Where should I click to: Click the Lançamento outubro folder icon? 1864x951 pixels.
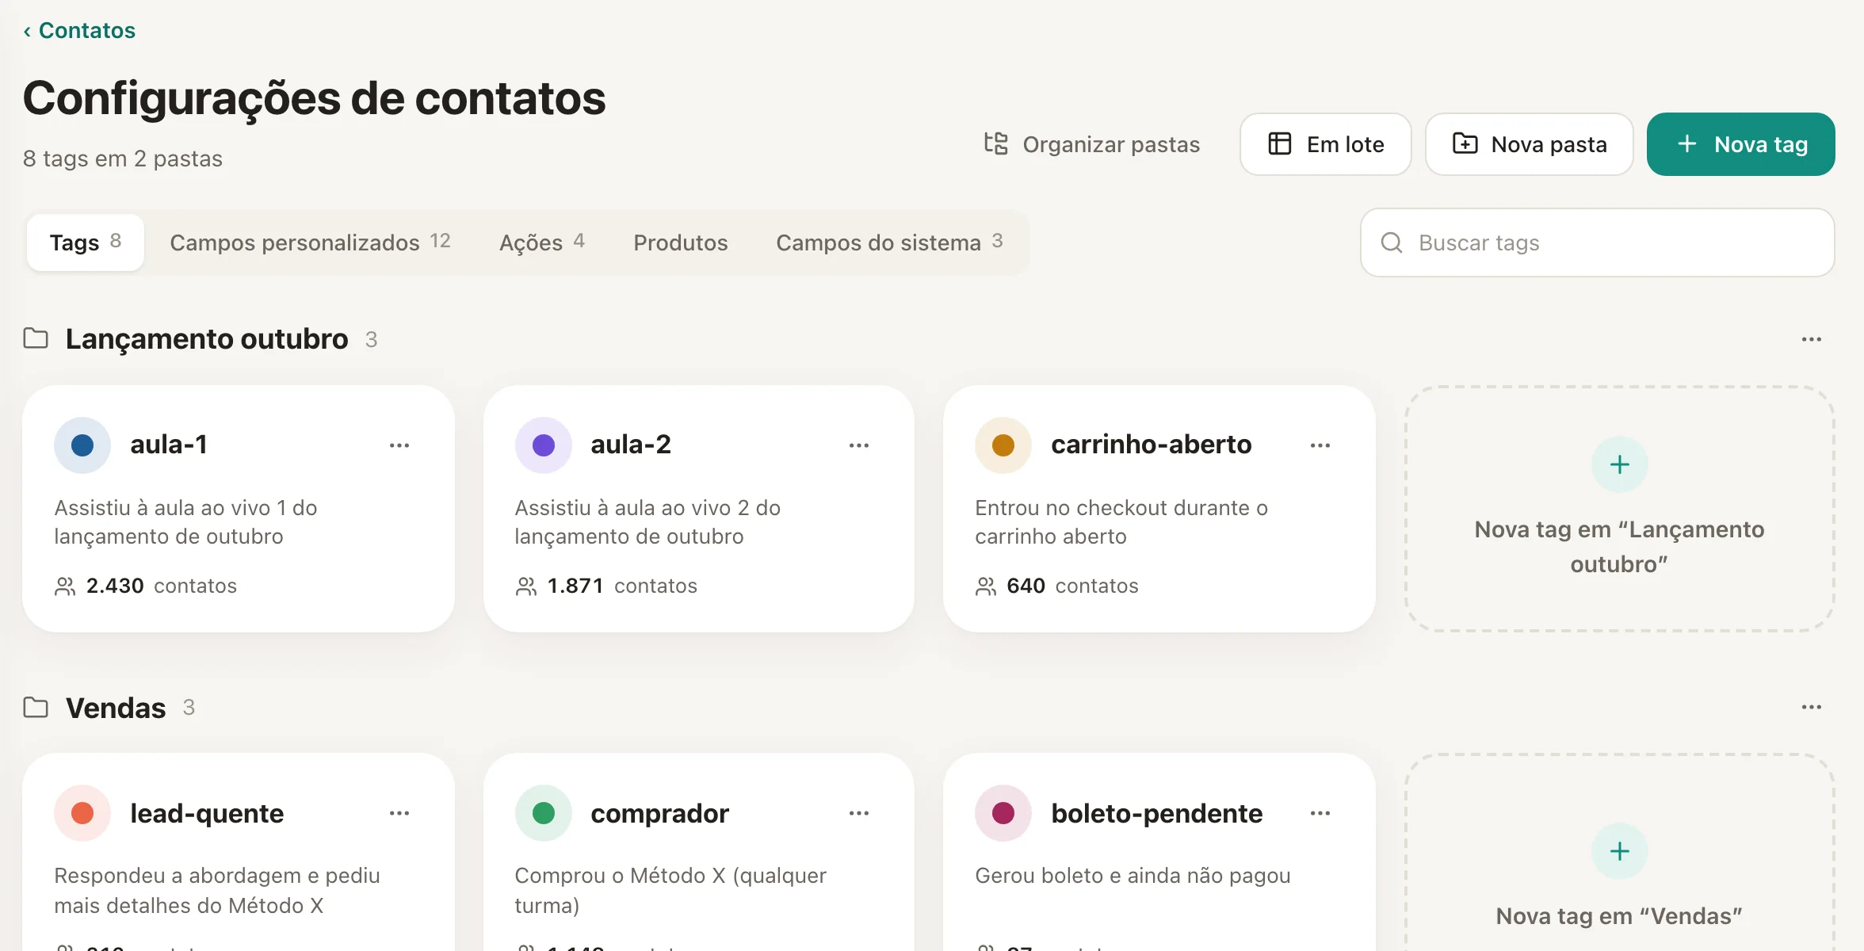(x=36, y=338)
